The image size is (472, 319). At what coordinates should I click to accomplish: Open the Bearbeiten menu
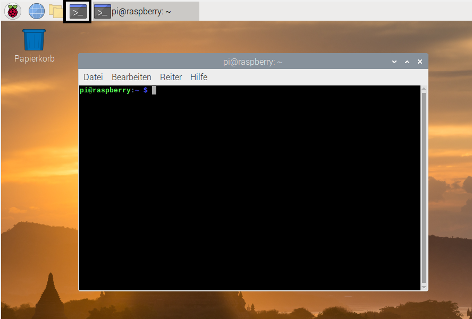[x=131, y=77]
